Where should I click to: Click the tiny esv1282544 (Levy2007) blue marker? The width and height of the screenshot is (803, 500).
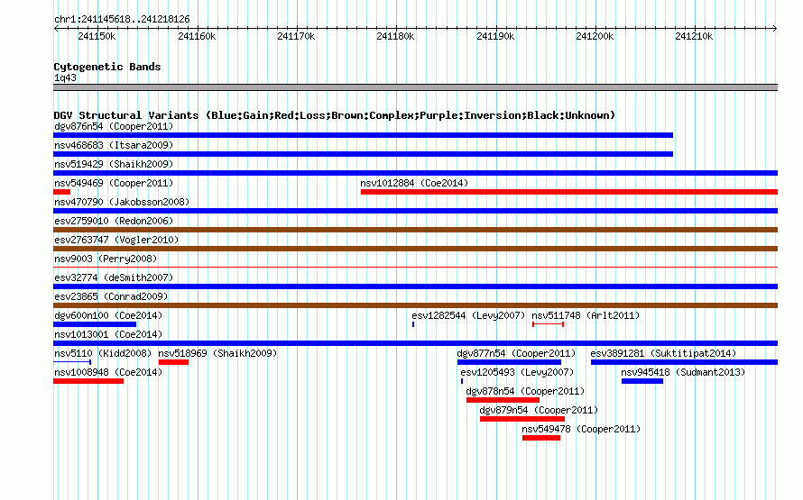(x=413, y=324)
